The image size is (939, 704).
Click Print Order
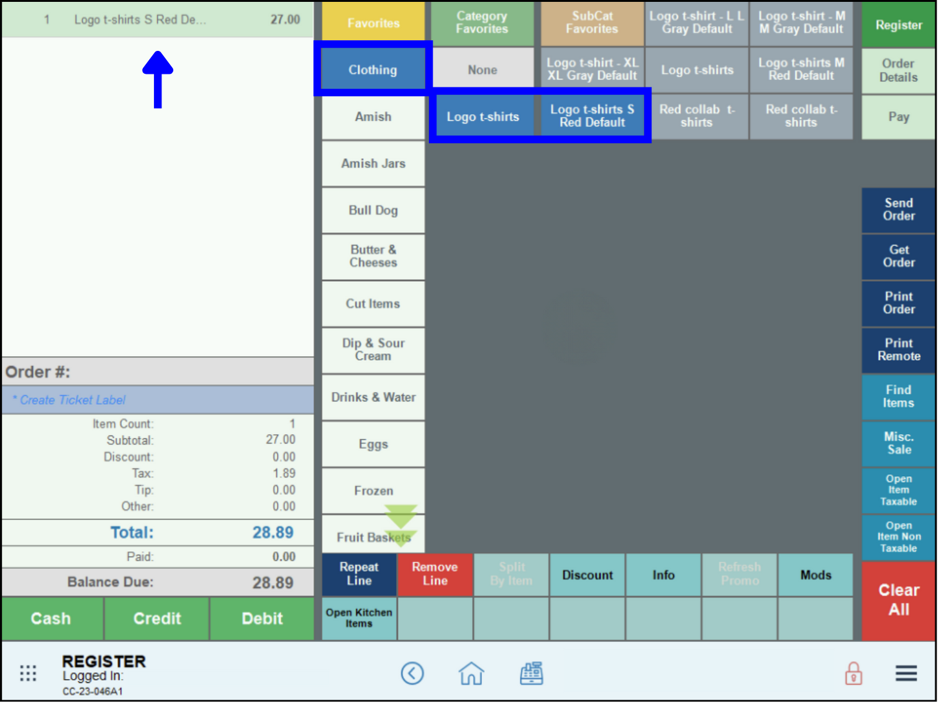tap(899, 303)
